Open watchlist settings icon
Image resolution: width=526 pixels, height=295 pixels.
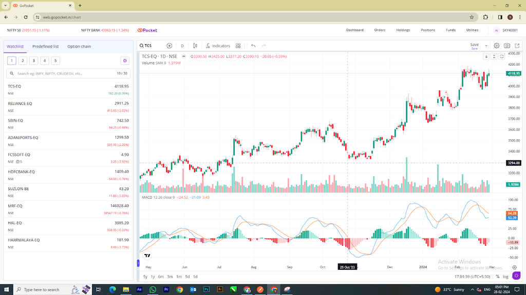(125, 60)
